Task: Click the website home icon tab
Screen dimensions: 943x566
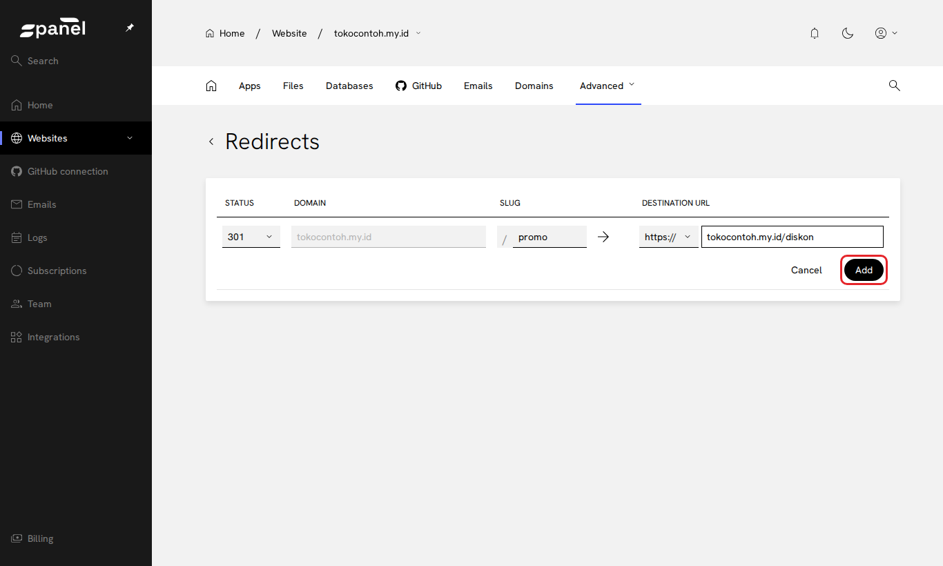Action: coord(211,86)
